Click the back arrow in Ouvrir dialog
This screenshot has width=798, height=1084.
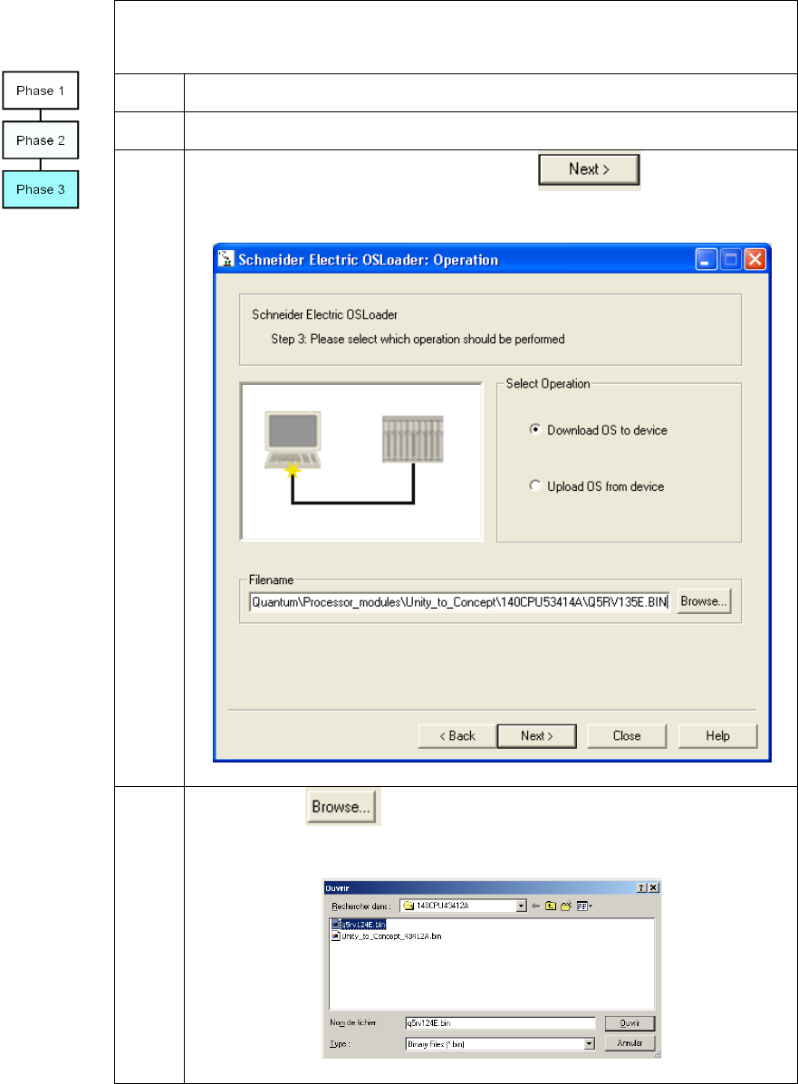click(535, 906)
